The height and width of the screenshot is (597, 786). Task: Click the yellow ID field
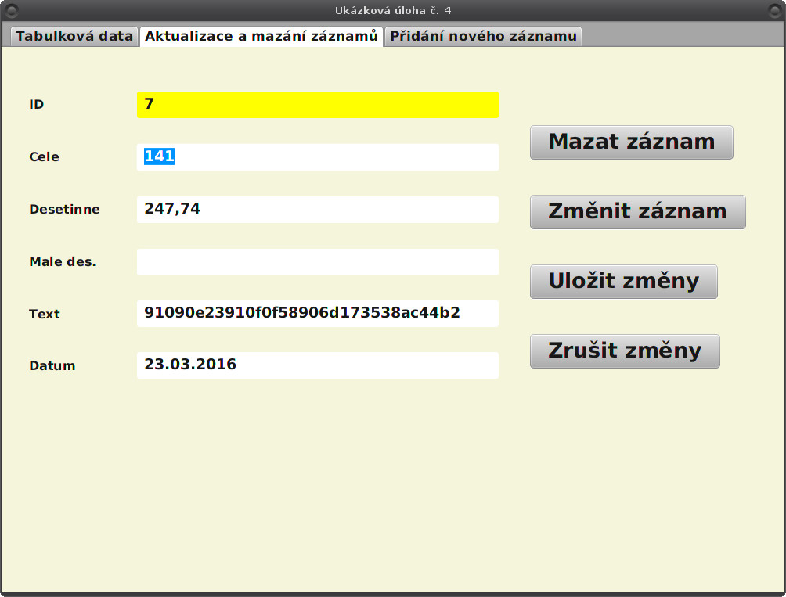click(x=318, y=104)
